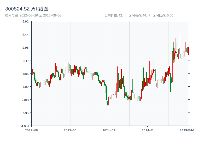This screenshot has width=209, height=157.
Task: Click the lowest green candle near 5.50 low
Action: [108, 107]
